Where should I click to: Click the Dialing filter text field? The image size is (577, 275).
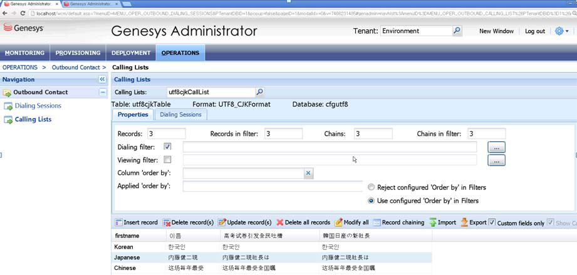[330, 147]
